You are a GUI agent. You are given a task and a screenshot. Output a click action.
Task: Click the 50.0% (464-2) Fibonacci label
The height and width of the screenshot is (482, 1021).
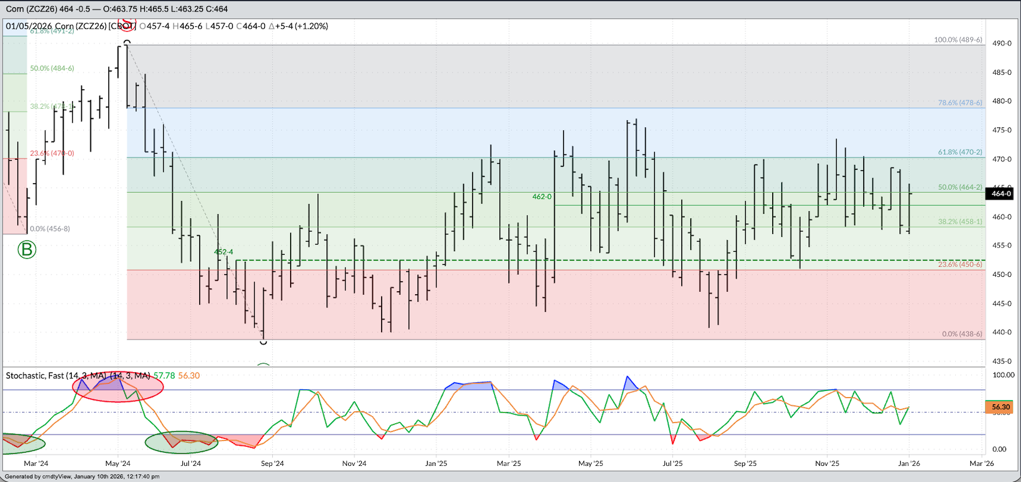(959, 187)
